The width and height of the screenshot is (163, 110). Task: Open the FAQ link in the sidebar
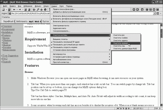pos(5,59)
